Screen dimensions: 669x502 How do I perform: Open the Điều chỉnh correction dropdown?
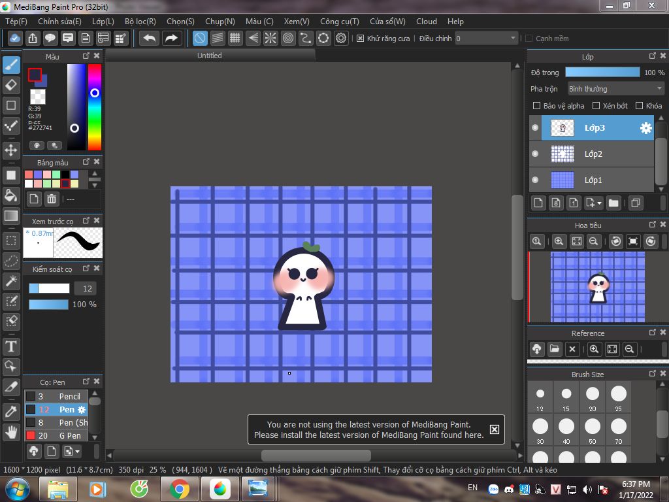pyautogui.click(x=487, y=39)
